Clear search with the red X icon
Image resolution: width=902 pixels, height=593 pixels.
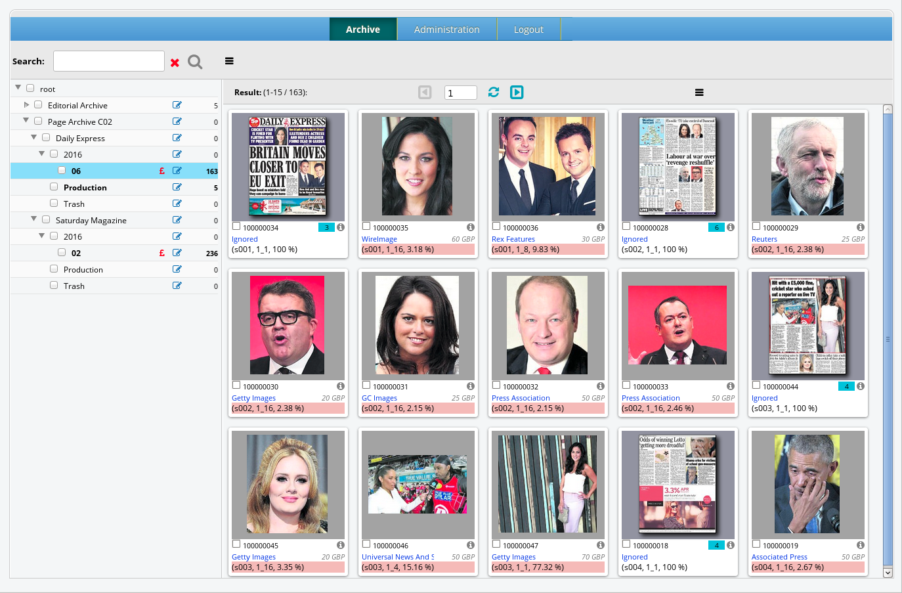coord(175,62)
